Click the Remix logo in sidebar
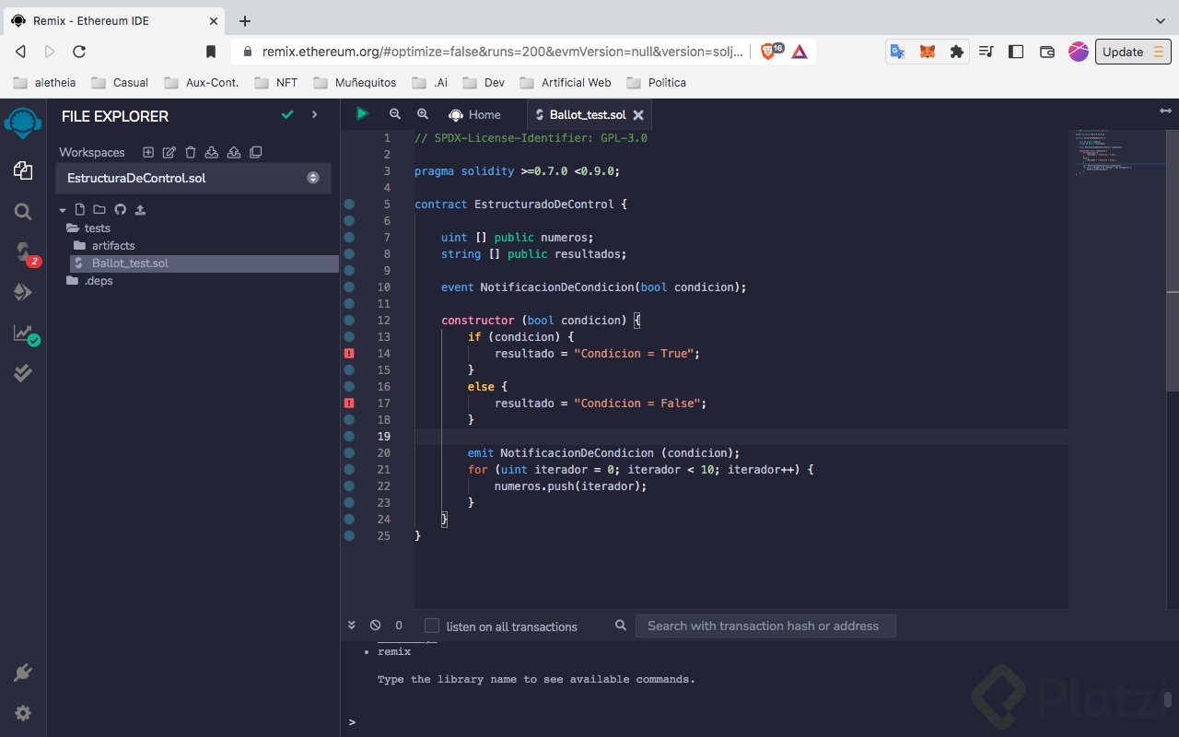This screenshot has height=737, width=1179. coord(23,123)
